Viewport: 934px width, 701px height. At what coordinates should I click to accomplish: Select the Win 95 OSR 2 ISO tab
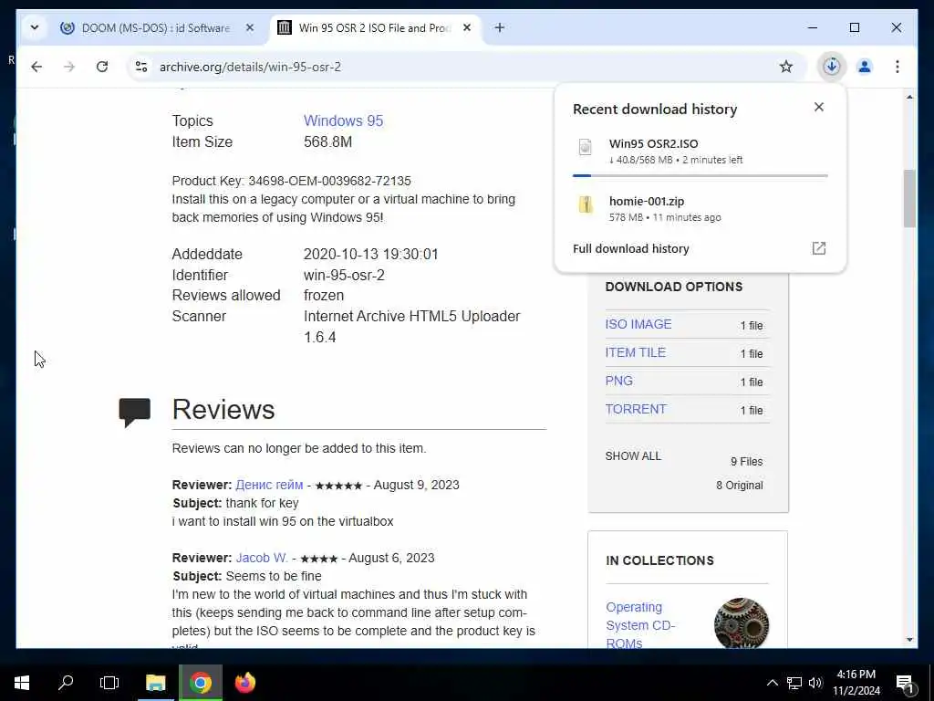pyautogui.click(x=375, y=28)
